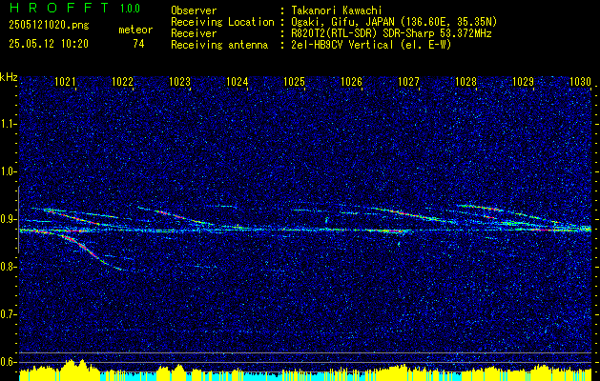
Task: Click the echo trace under marker 1028
Action: point(482,208)
